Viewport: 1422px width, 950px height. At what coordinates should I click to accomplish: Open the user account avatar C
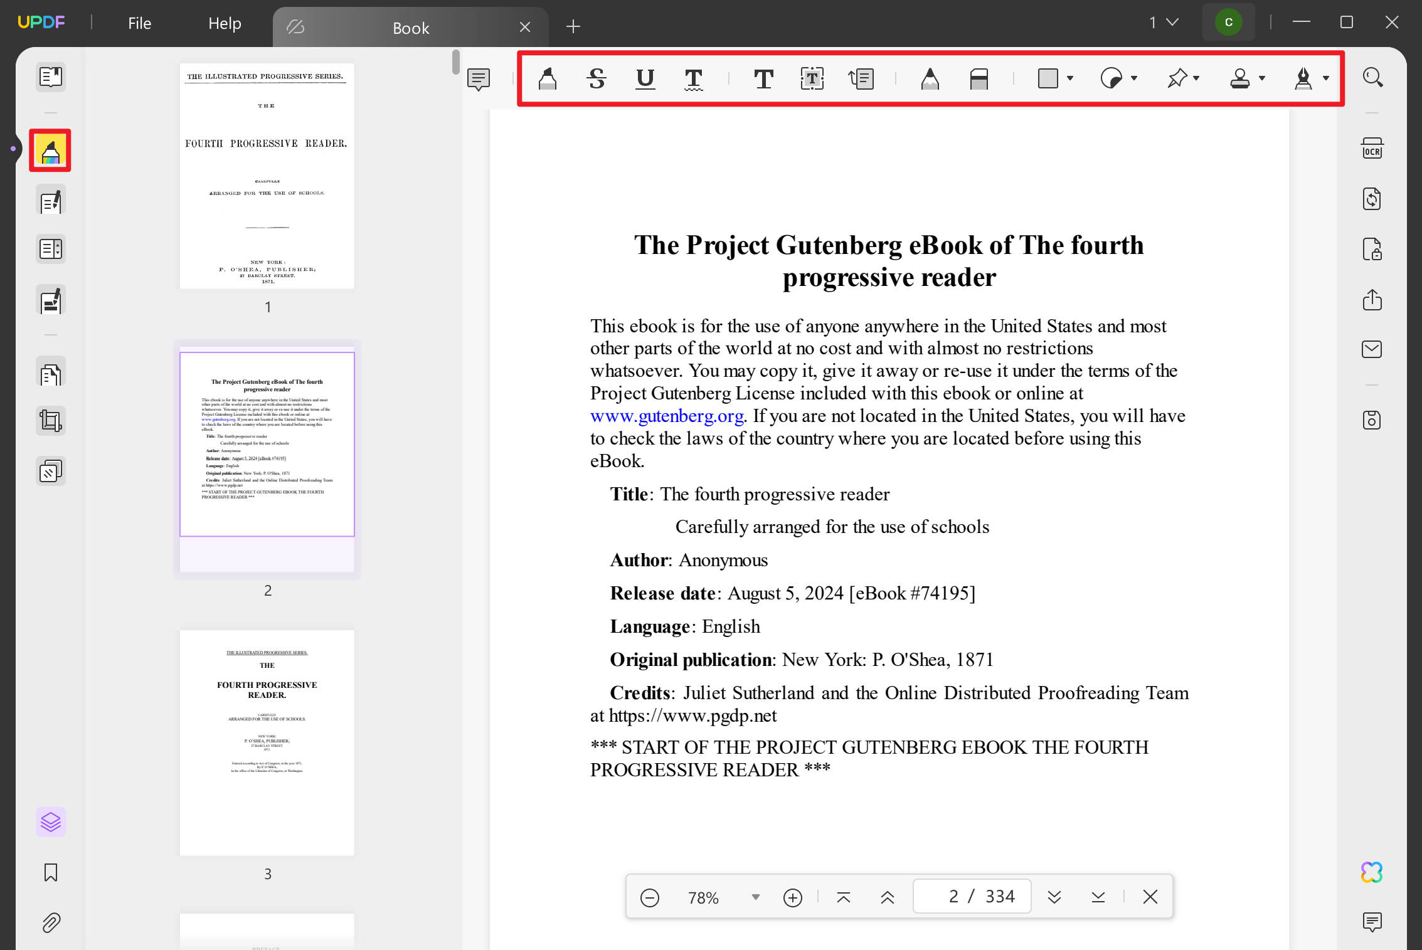pyautogui.click(x=1228, y=23)
